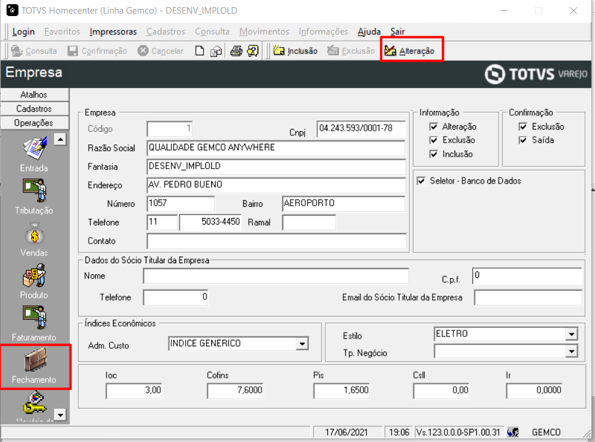Open the Login menu
595x442 pixels.
tap(24, 32)
